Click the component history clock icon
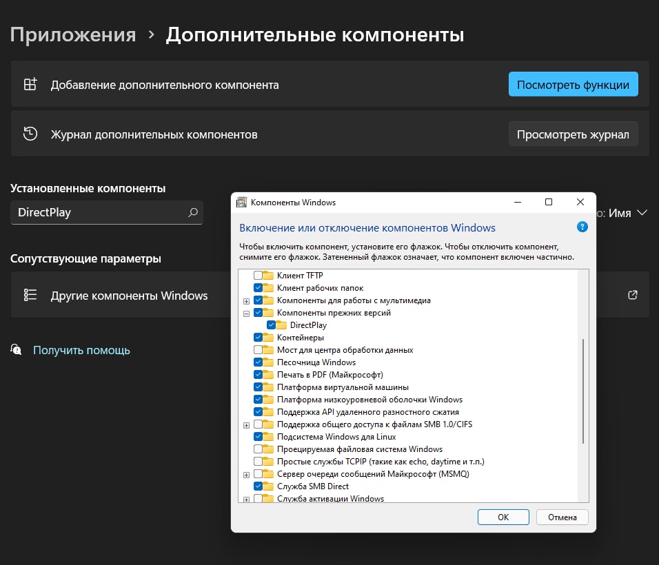 (x=30, y=134)
